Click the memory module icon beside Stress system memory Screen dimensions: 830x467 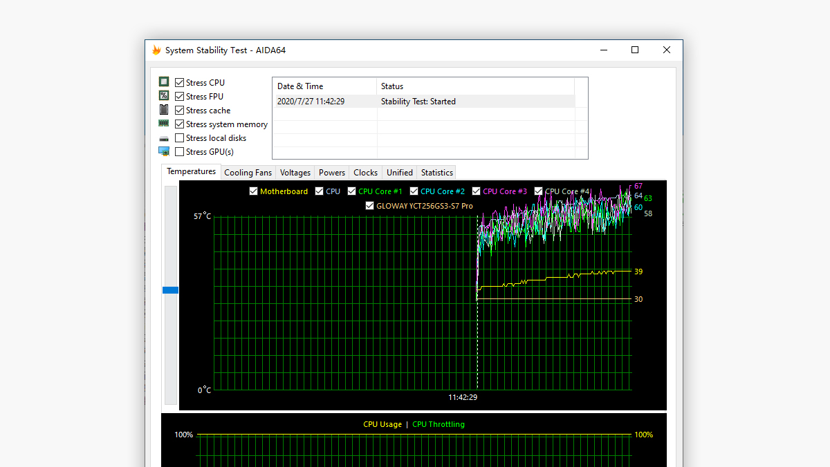[x=164, y=124]
